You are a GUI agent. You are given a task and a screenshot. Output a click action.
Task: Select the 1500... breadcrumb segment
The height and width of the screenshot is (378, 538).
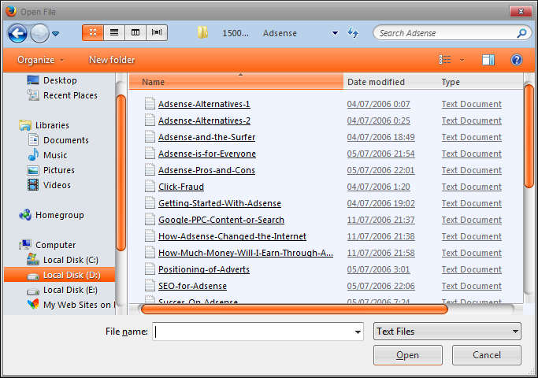pyautogui.click(x=236, y=33)
